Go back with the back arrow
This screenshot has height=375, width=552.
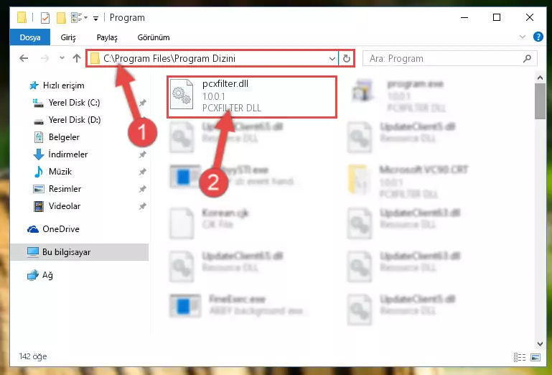click(24, 58)
